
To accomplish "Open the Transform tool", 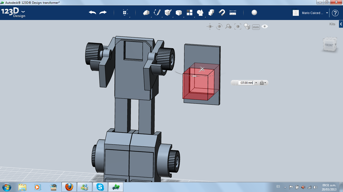I will [125, 12].
